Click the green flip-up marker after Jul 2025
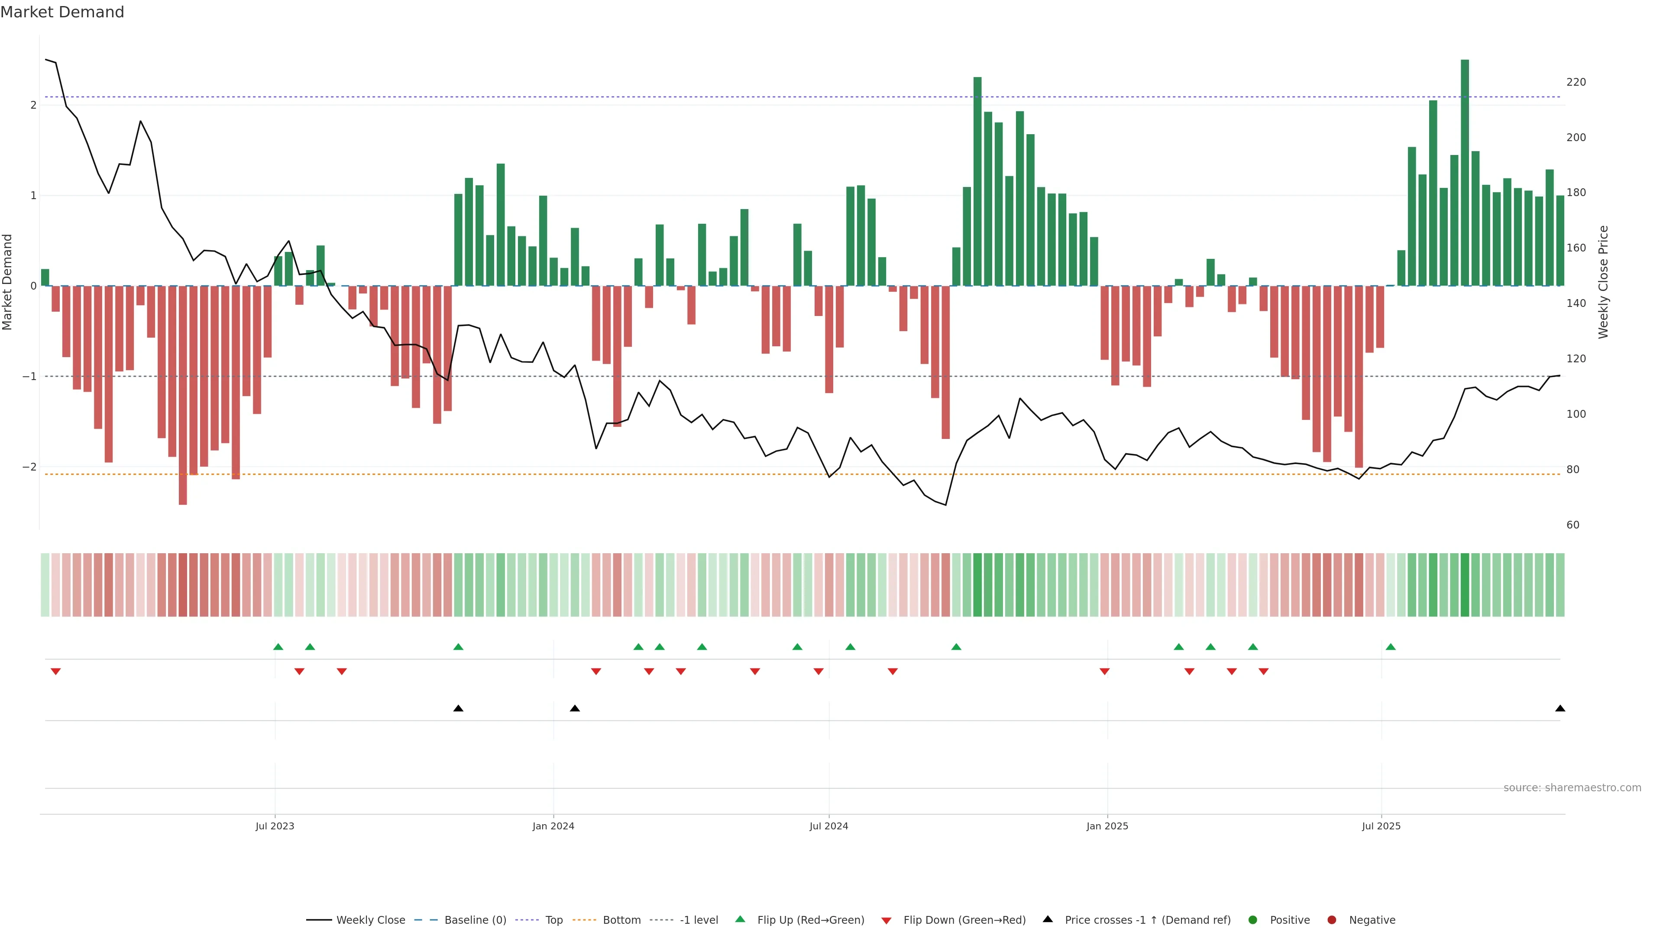 coord(1391,647)
